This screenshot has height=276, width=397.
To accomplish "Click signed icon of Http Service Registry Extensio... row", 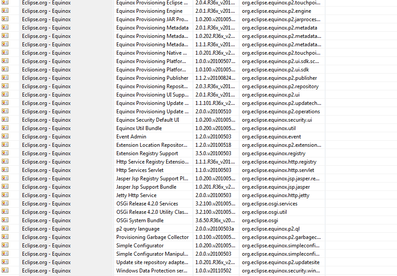I will click(5, 161).
